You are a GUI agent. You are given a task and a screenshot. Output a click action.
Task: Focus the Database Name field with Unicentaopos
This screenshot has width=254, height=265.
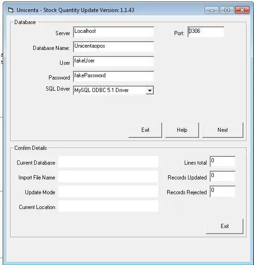click(114, 47)
